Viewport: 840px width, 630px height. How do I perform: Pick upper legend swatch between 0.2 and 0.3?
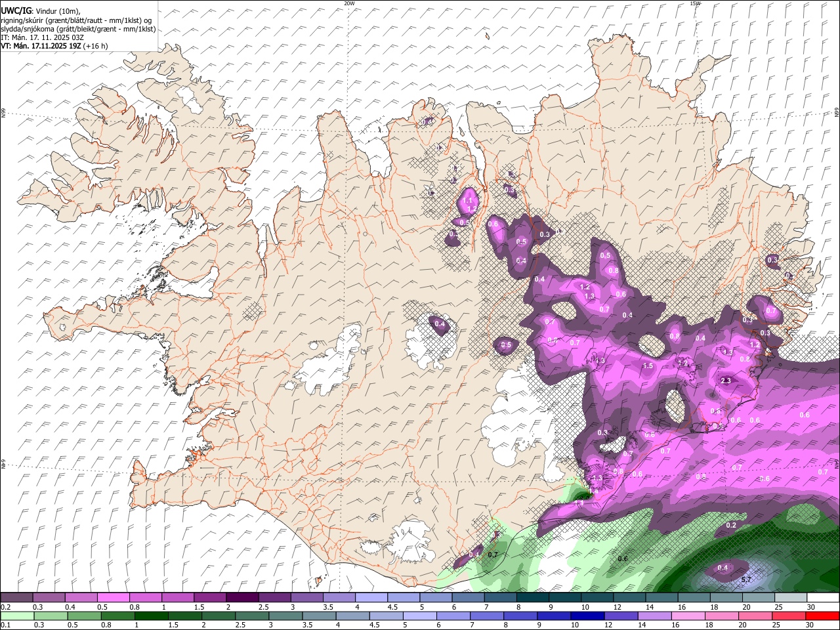[x=16, y=597]
